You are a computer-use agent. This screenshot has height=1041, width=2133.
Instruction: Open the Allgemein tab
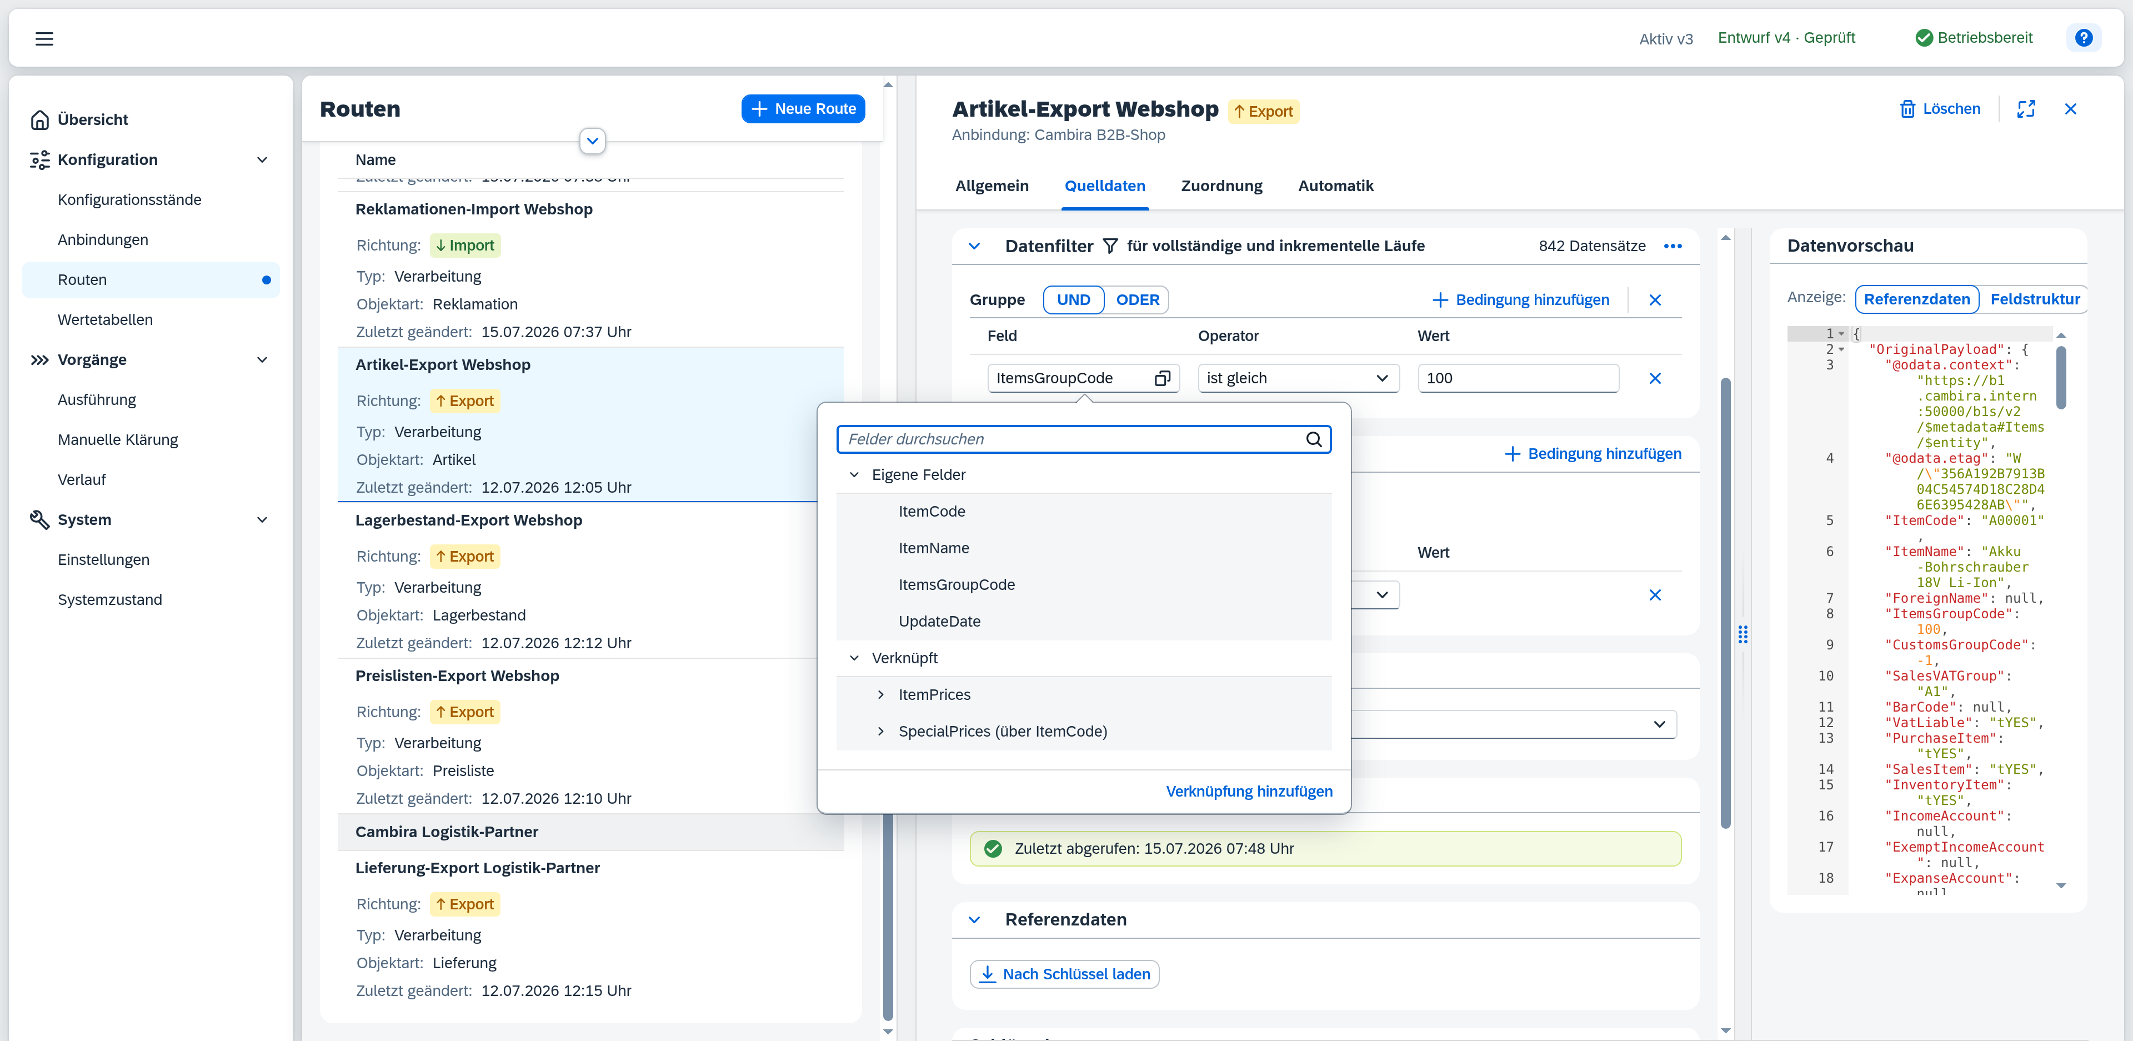[x=991, y=186]
